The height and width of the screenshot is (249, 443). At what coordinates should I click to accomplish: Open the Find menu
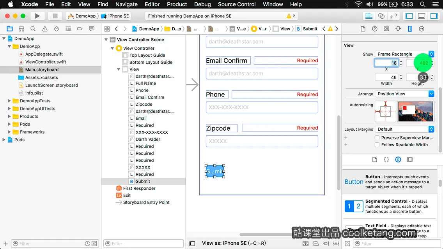(x=103, y=4)
